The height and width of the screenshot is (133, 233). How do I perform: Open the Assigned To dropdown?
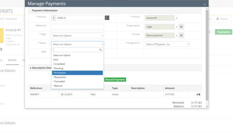[x=167, y=44]
